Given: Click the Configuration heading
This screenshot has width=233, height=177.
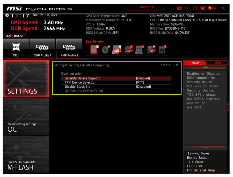Looking at the screenshot, I should pyautogui.click(x=72, y=74).
